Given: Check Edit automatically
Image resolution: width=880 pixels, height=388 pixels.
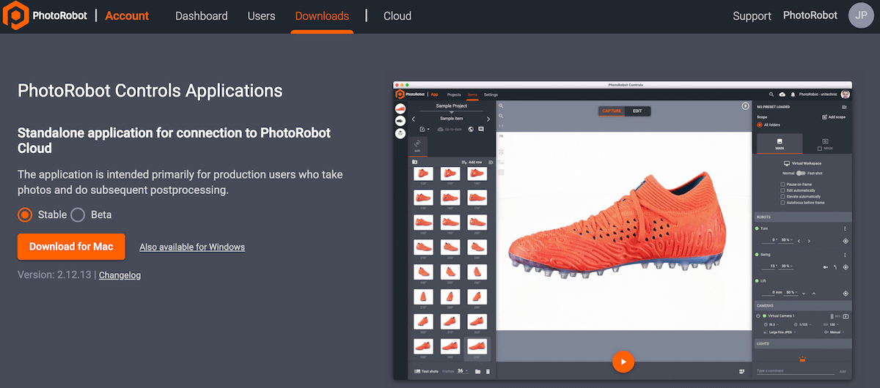Looking at the screenshot, I should (782, 190).
